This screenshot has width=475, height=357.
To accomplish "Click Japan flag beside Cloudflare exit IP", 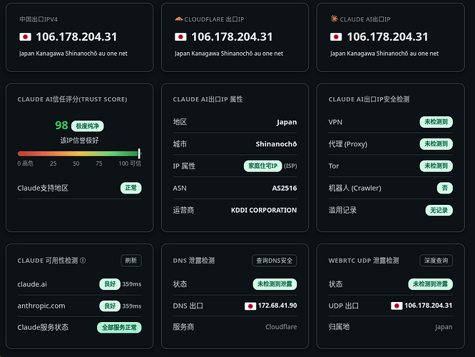I will pos(180,37).
